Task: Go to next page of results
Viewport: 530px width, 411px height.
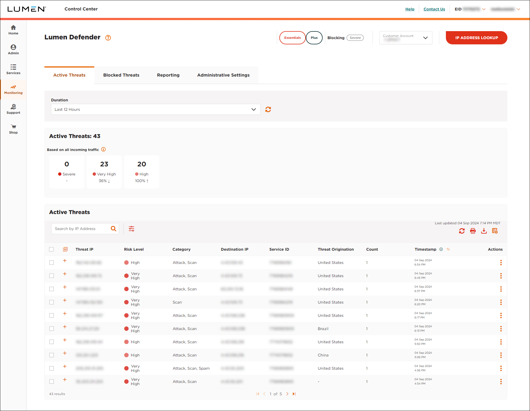Action: coord(287,394)
